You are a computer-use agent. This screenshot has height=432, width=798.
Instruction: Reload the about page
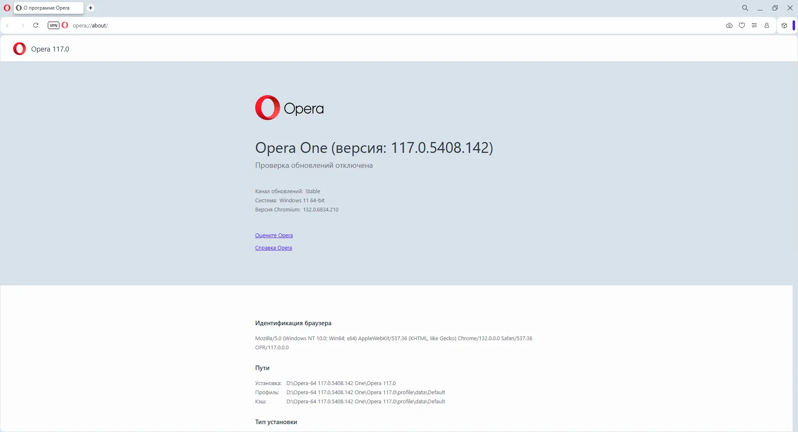coord(36,25)
